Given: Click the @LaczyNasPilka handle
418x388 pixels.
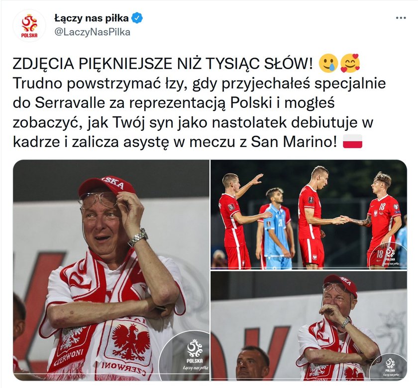Looking at the screenshot, I should pos(92,32).
